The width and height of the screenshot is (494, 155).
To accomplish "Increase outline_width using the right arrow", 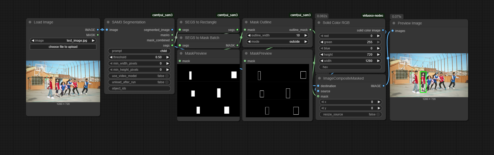I will point(306,35).
